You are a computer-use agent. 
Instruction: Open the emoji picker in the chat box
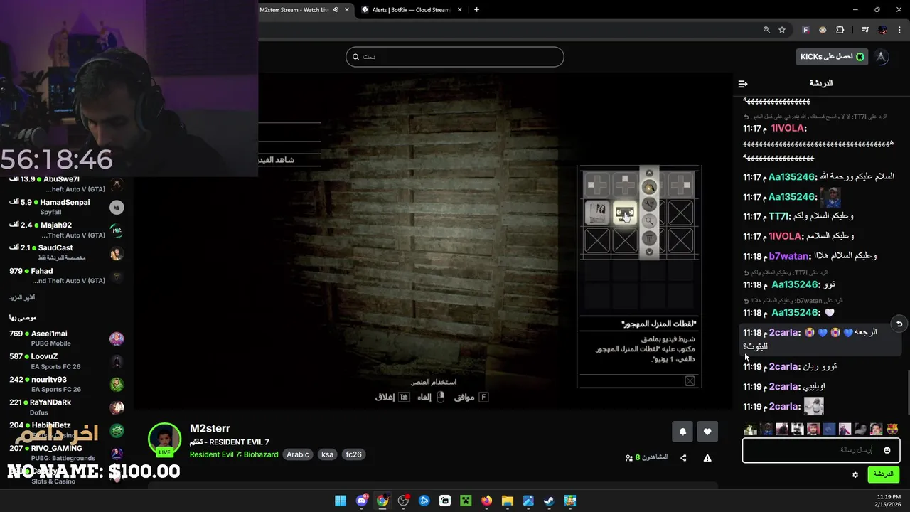coord(887,450)
